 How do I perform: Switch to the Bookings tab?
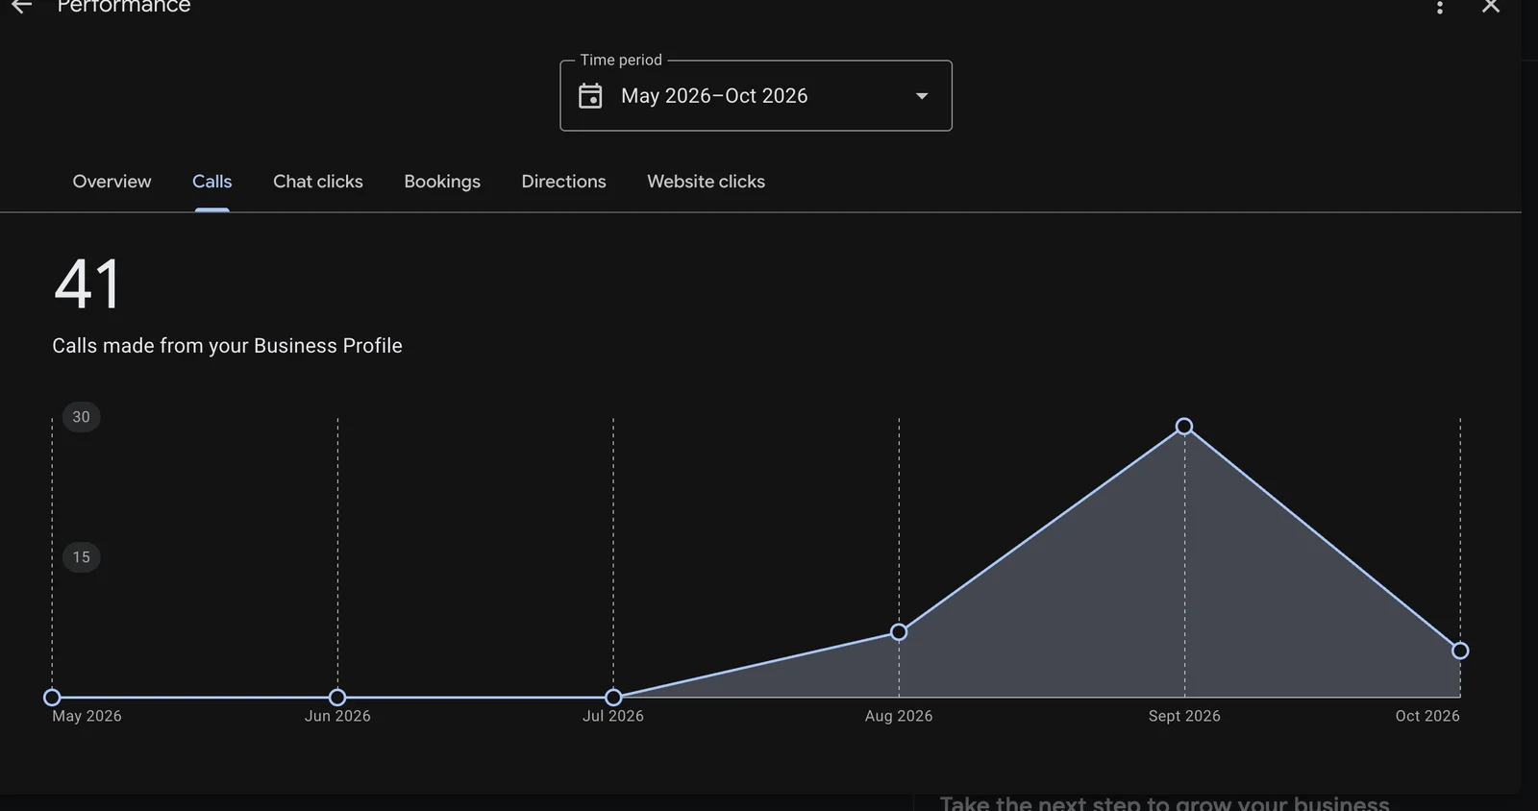click(x=442, y=182)
